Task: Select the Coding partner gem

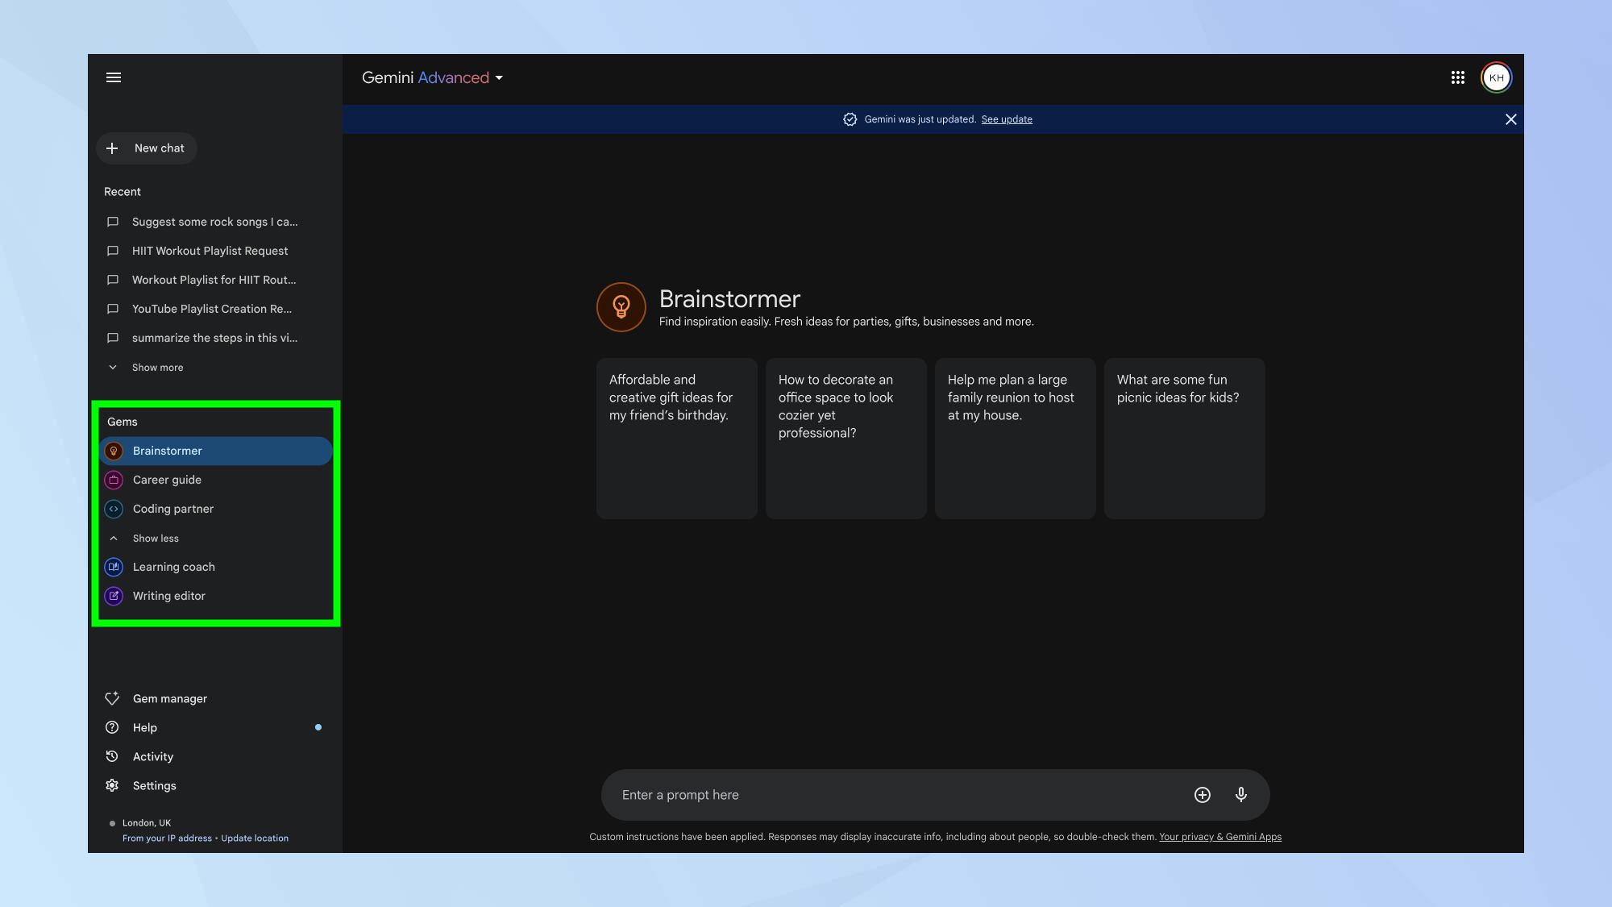Action: (172, 510)
